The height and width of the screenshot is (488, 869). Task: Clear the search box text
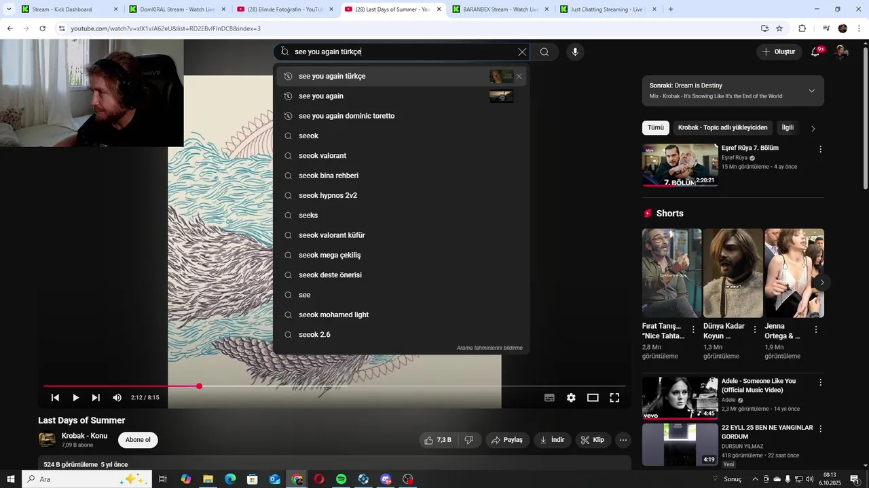tap(522, 52)
